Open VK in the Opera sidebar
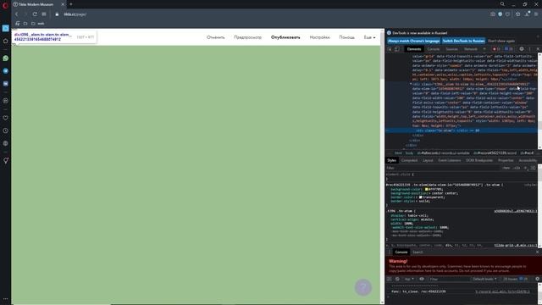 6,84
